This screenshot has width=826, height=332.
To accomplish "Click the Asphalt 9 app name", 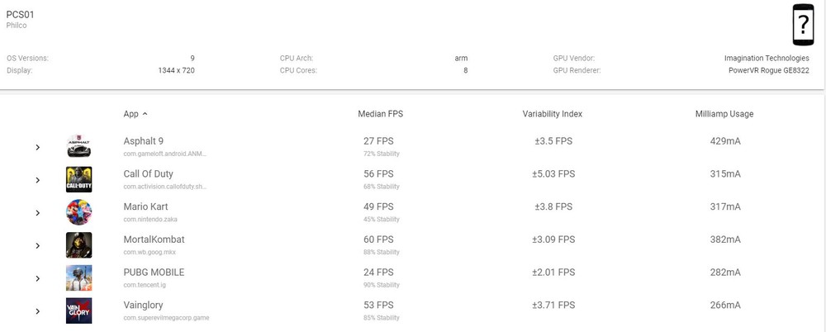I will click(143, 141).
